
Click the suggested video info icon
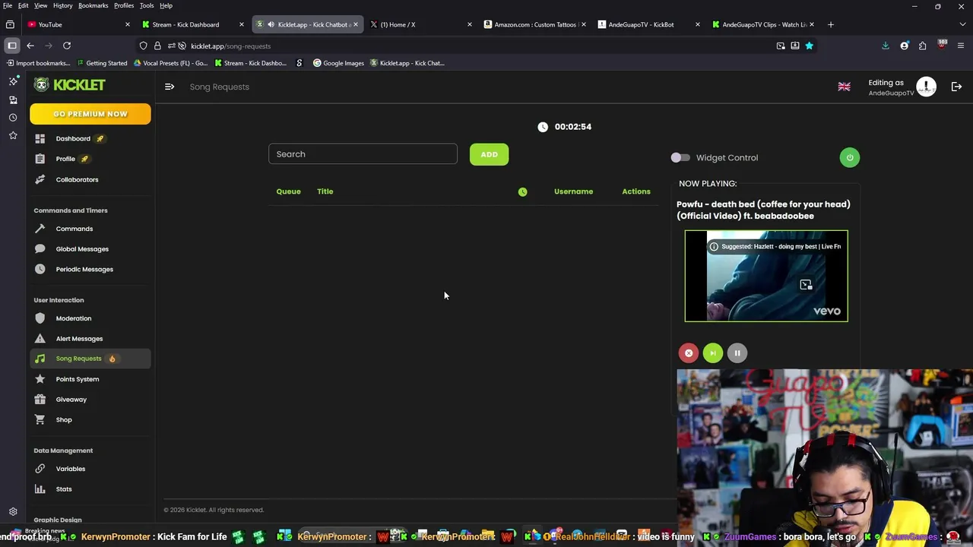tap(714, 246)
